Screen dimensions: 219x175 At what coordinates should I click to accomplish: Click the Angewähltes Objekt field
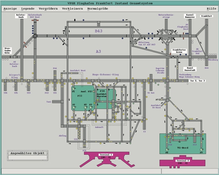pyautogui.click(x=27, y=158)
